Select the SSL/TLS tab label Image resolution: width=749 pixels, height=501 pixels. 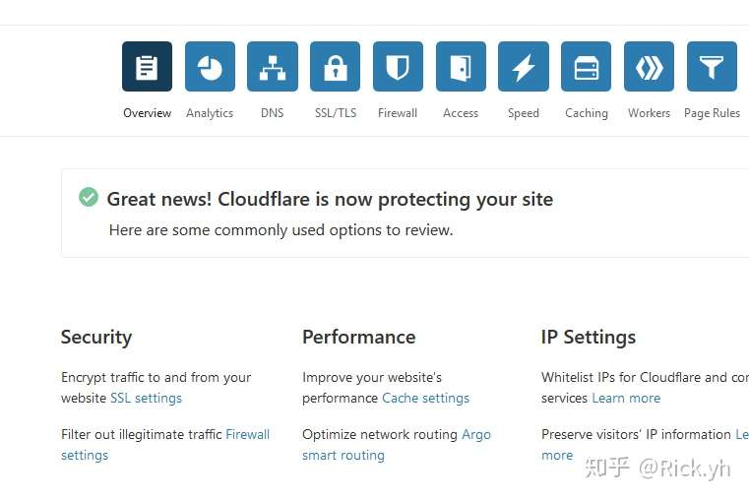coord(336,113)
